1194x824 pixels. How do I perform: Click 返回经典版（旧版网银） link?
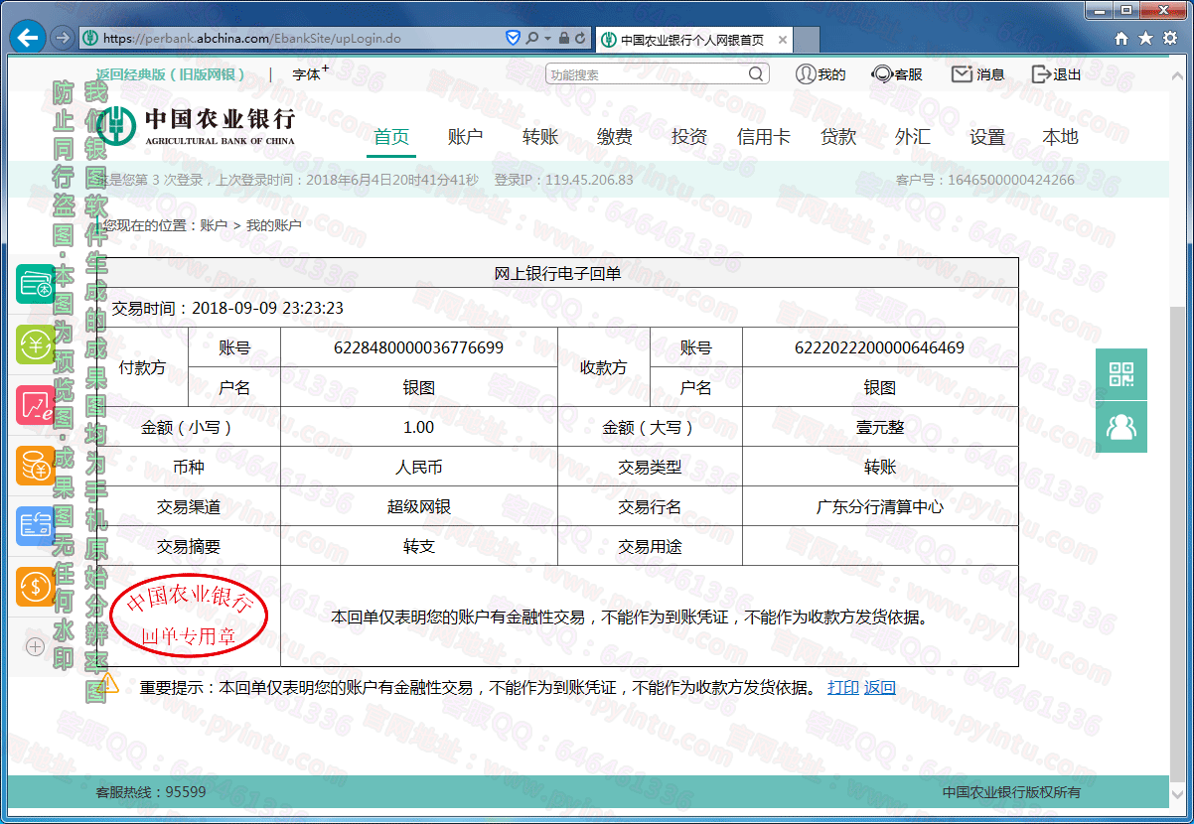170,74
